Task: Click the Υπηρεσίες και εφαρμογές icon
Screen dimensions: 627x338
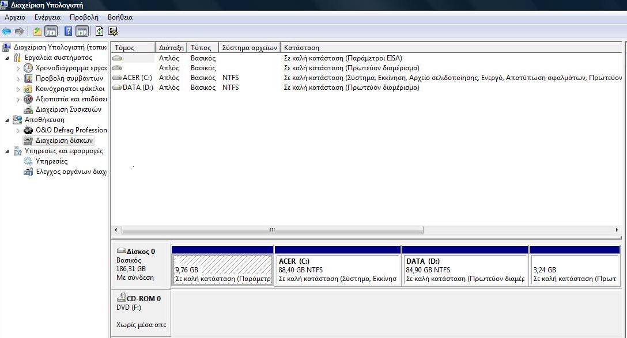Action: (17, 151)
